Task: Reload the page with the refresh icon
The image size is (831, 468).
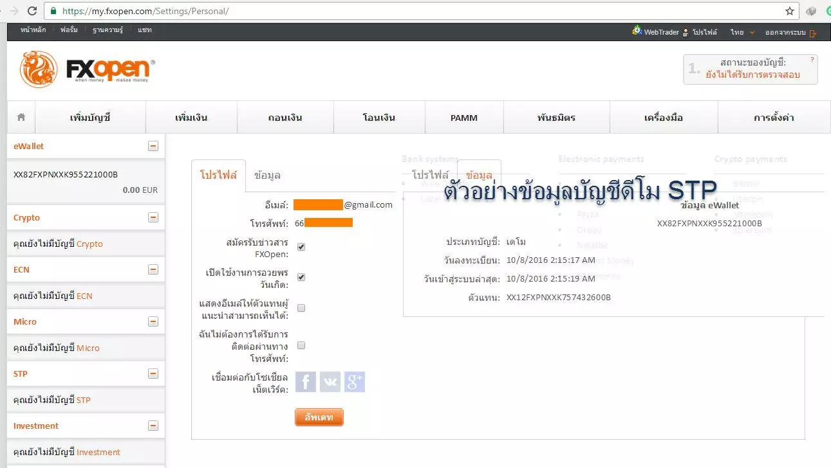Action: pos(32,11)
